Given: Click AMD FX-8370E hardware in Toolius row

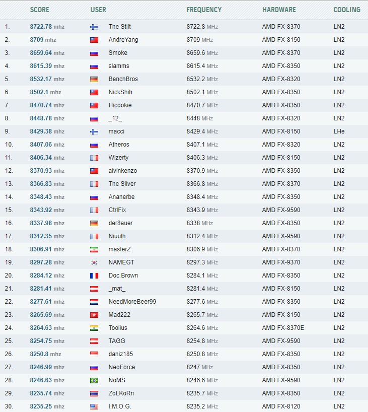Looking at the screenshot, I should tap(283, 328).
